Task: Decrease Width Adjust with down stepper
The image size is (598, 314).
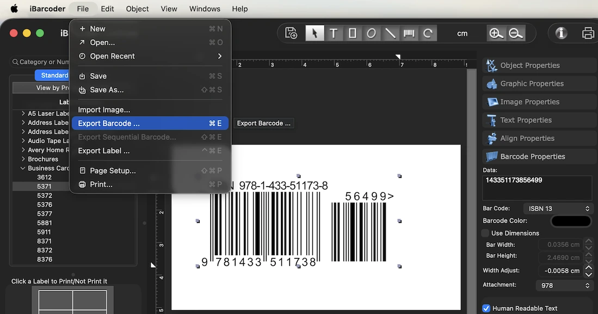Action: click(x=589, y=274)
